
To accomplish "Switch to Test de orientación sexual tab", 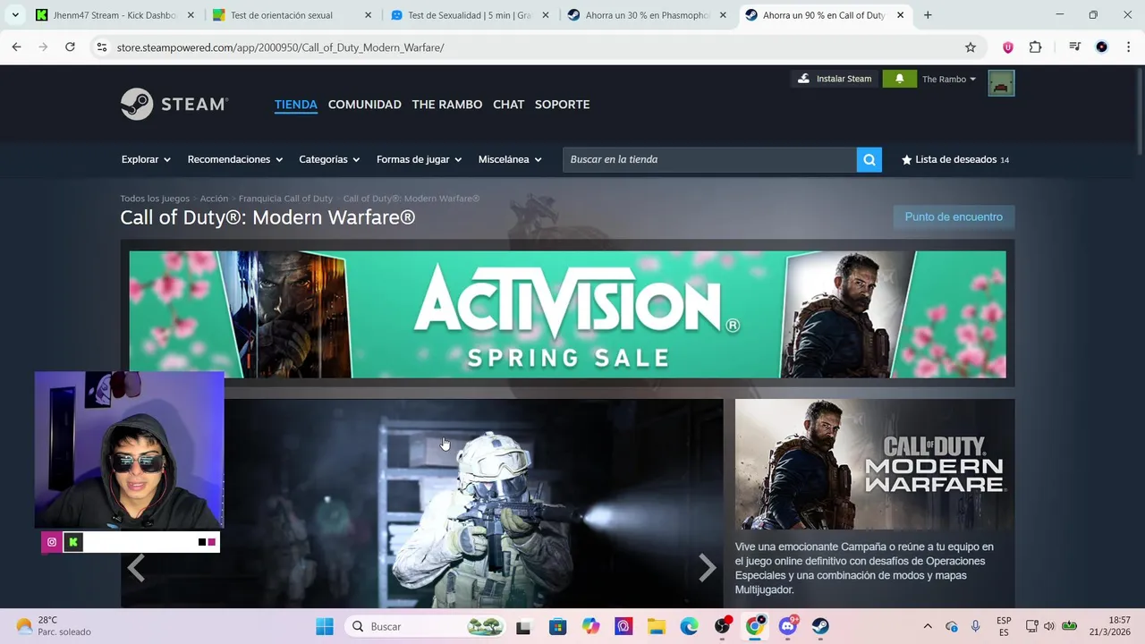I will [x=293, y=15].
